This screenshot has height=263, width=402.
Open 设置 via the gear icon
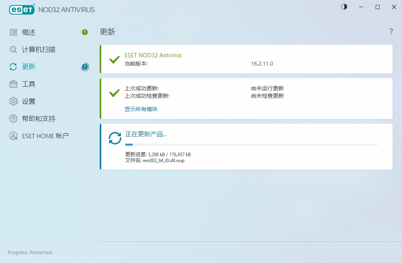(x=13, y=101)
